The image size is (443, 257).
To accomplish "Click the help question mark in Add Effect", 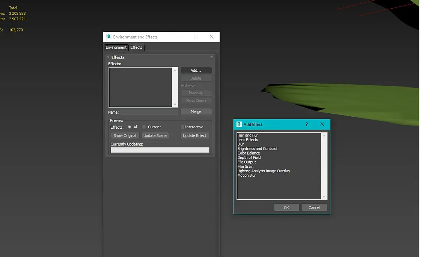I will [x=307, y=124].
